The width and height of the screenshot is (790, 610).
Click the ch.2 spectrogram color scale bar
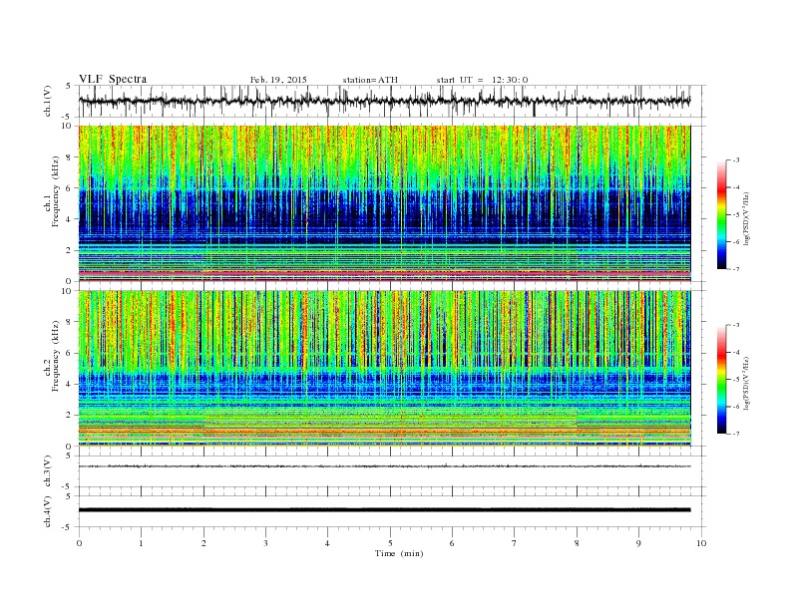(x=721, y=379)
